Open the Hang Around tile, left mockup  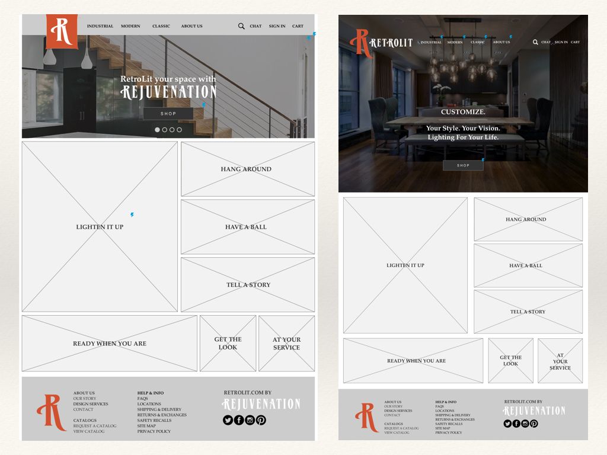pyautogui.click(x=248, y=169)
